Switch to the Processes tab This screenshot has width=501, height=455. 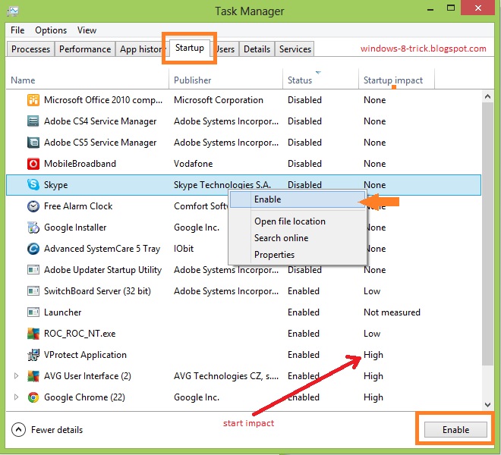(x=30, y=49)
